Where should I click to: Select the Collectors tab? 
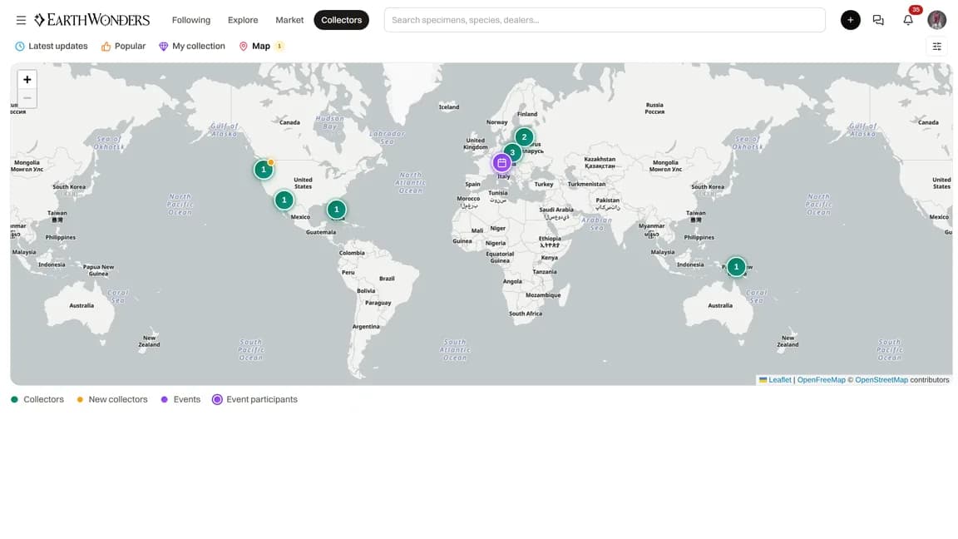(342, 20)
